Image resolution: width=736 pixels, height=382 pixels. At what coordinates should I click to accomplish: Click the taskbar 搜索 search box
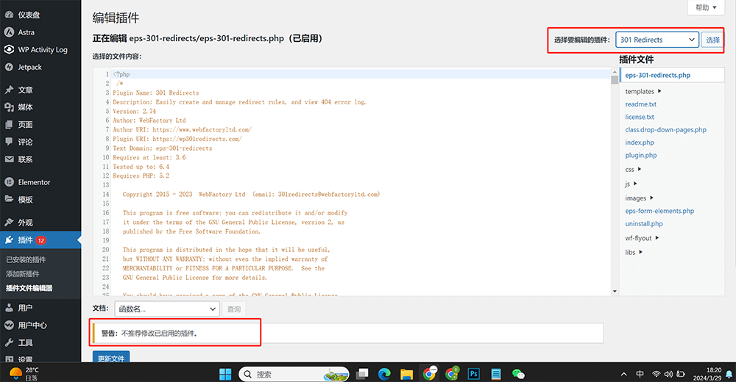[x=294, y=374]
